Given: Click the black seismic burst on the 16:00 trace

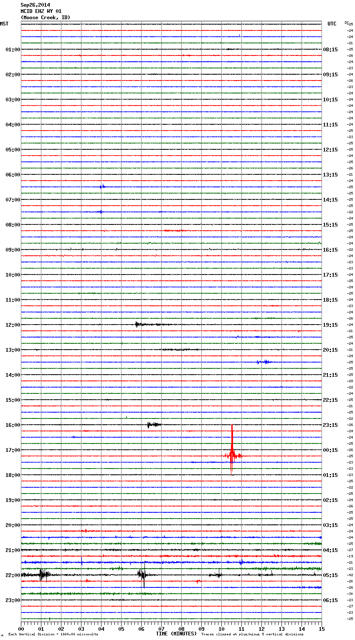Looking at the screenshot, I should click(x=154, y=425).
